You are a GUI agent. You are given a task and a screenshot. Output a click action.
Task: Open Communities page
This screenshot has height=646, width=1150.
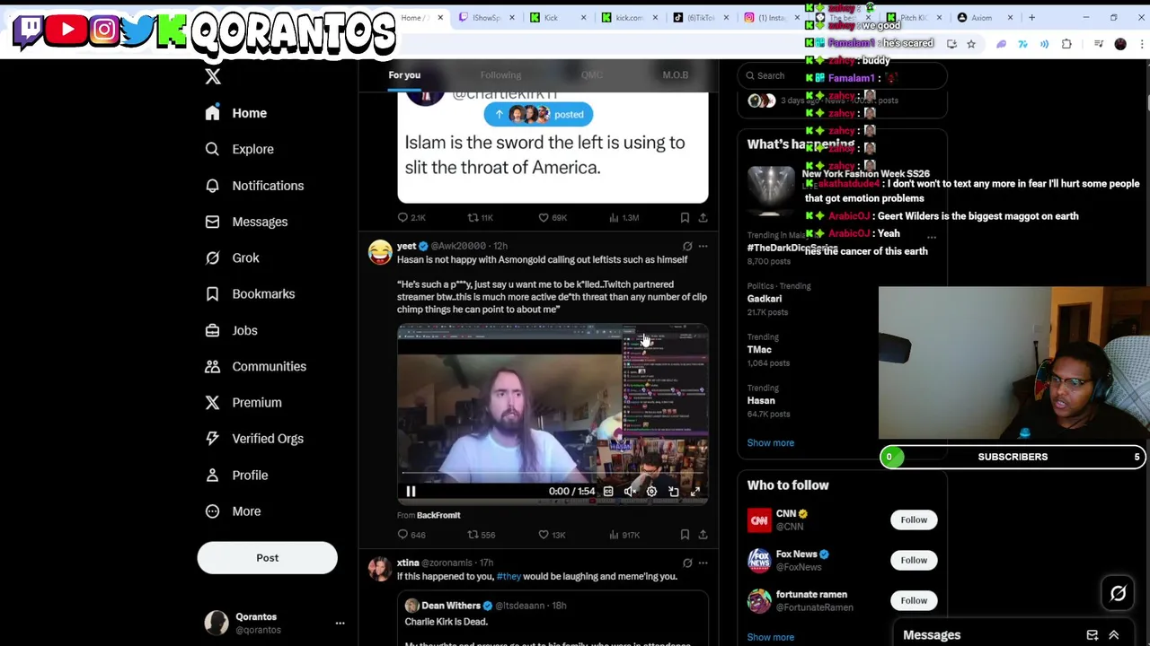(x=255, y=366)
